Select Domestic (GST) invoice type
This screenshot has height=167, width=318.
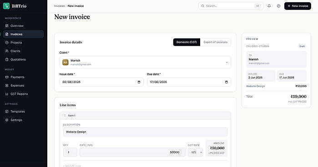point(187,42)
